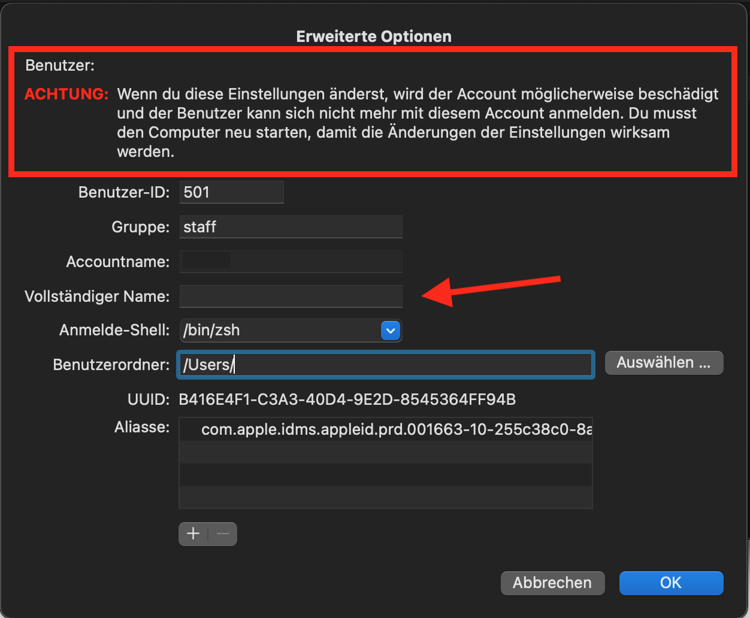Open the Anmelde-Shell dropdown arrow
Viewport: 750px width, 618px height.
tap(390, 330)
